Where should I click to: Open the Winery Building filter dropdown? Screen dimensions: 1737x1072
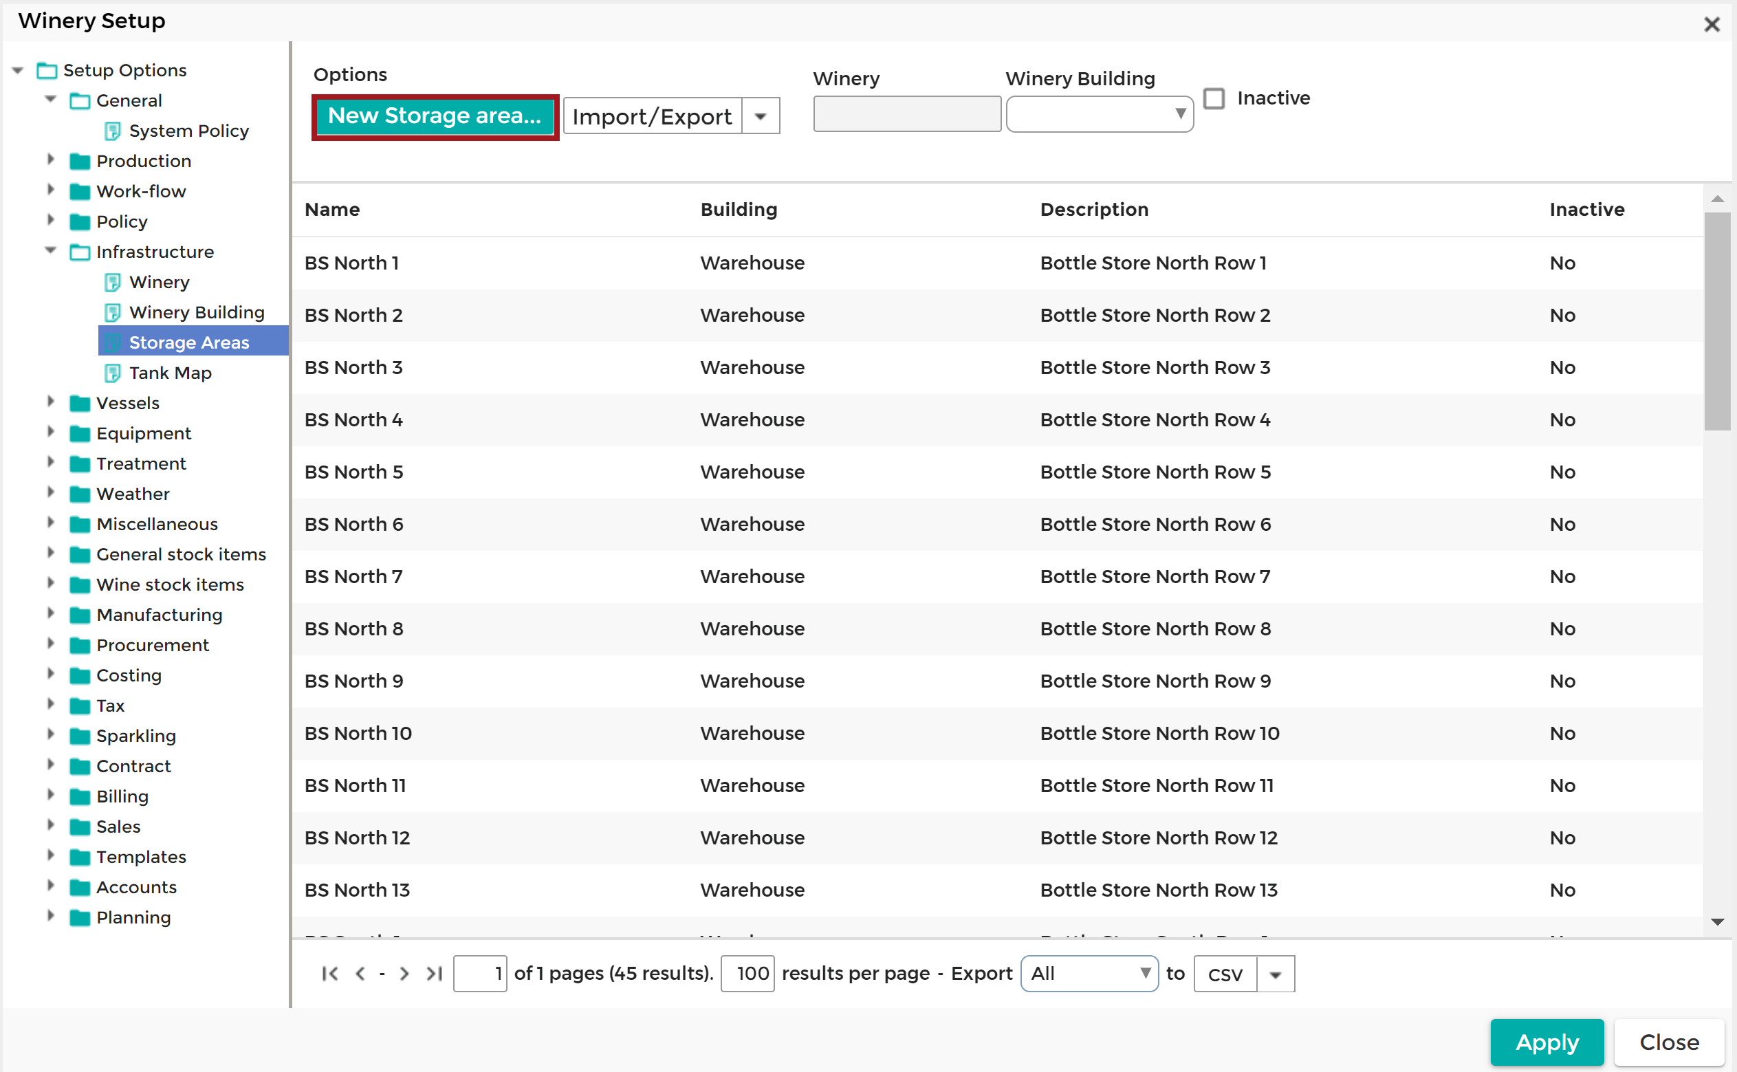tap(1100, 114)
